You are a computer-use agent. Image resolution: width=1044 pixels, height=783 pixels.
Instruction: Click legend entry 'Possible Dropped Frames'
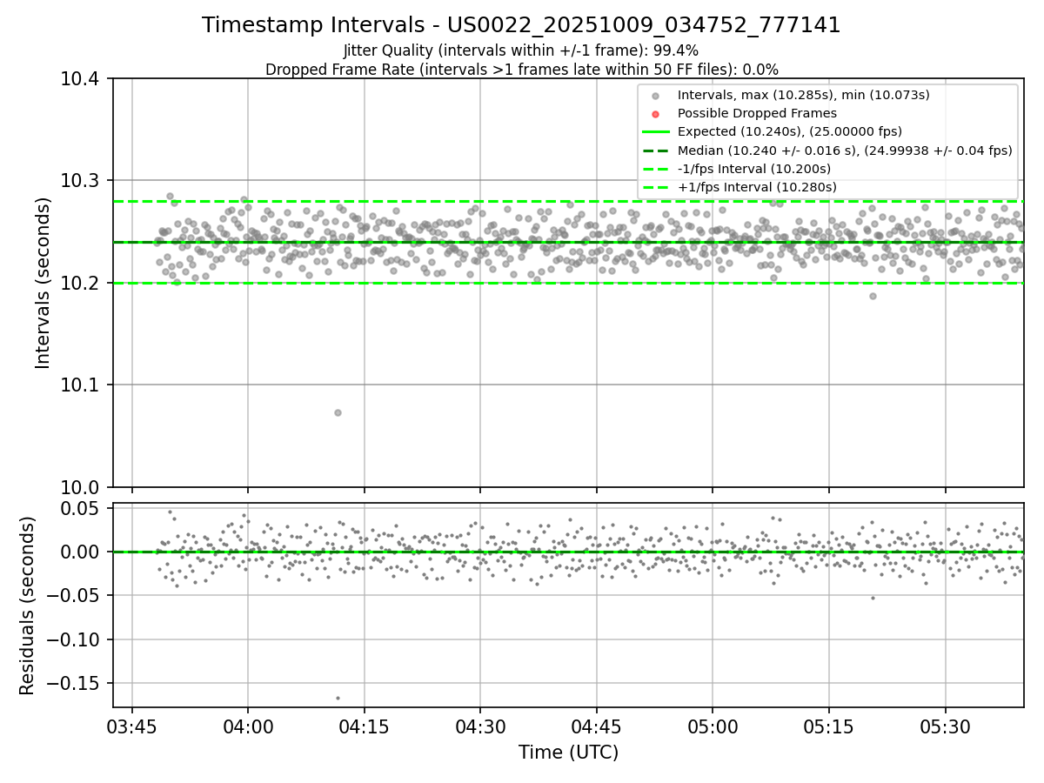757,113
